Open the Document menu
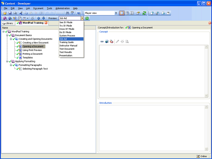The width and height of the screenshot is (212, 159). (38, 8)
